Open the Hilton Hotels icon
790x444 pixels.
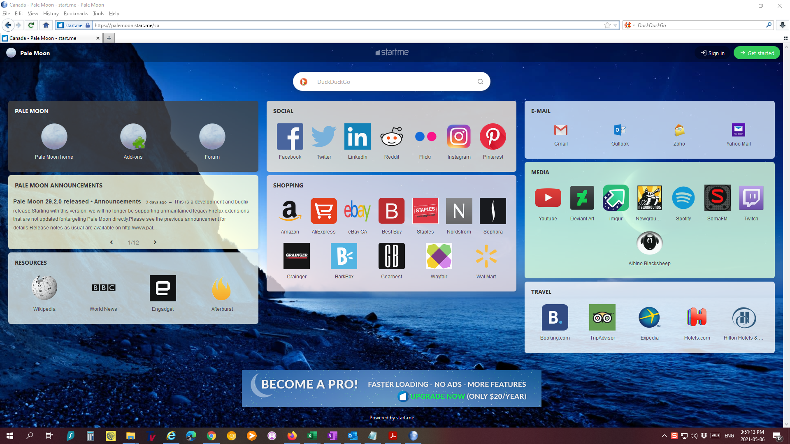pos(744,317)
